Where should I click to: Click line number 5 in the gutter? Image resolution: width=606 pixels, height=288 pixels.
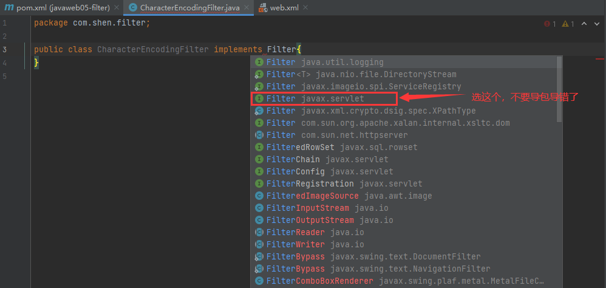point(4,76)
